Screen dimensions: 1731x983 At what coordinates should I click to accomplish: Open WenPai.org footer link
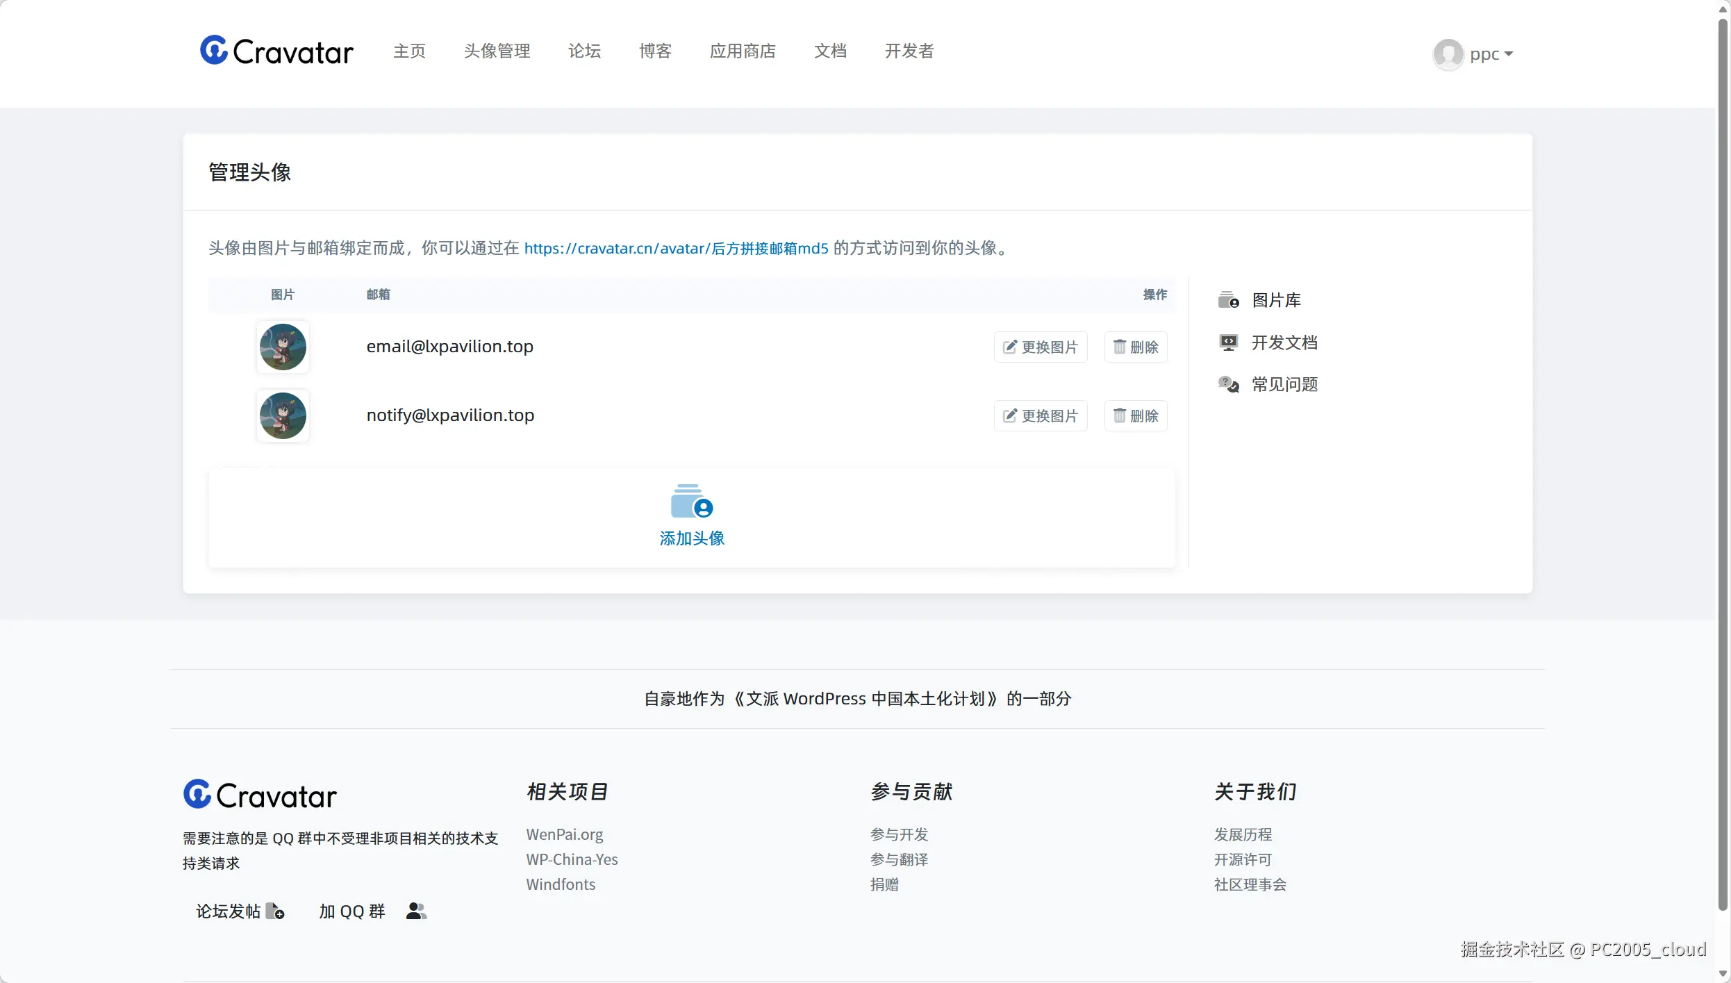tap(565, 834)
